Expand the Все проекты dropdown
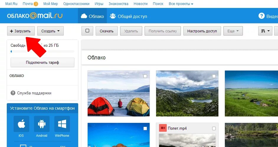Image resolution: width=278 pixels, height=147 pixels. [x=181, y=4]
